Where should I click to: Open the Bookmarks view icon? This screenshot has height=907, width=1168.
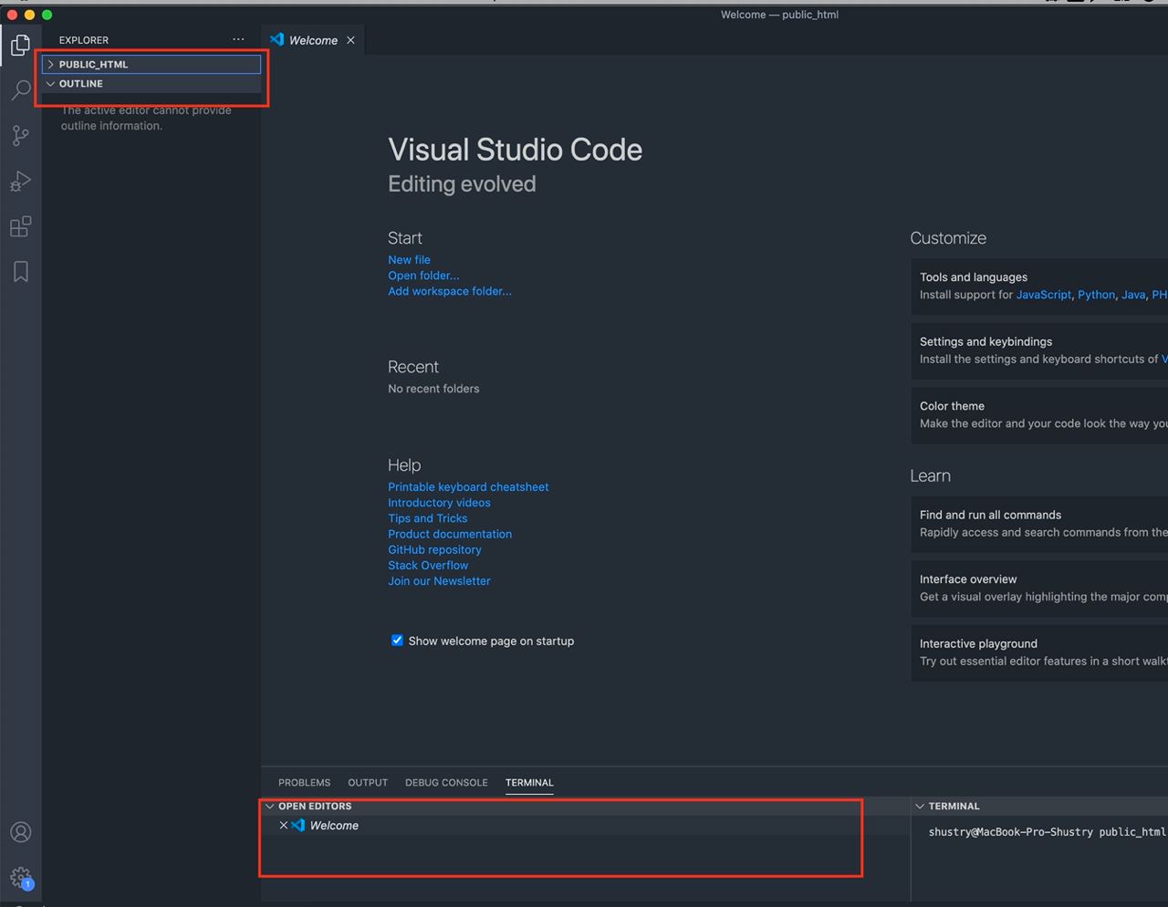20,272
